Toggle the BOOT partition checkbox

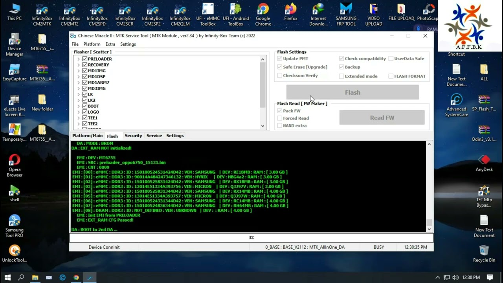[x=84, y=106]
